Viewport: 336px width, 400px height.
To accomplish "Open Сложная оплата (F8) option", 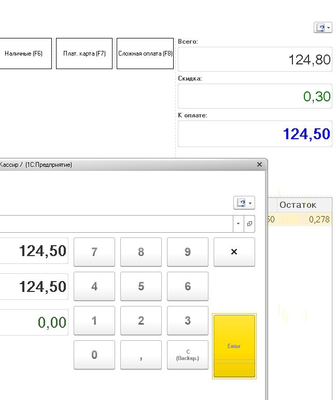I will [x=145, y=54].
